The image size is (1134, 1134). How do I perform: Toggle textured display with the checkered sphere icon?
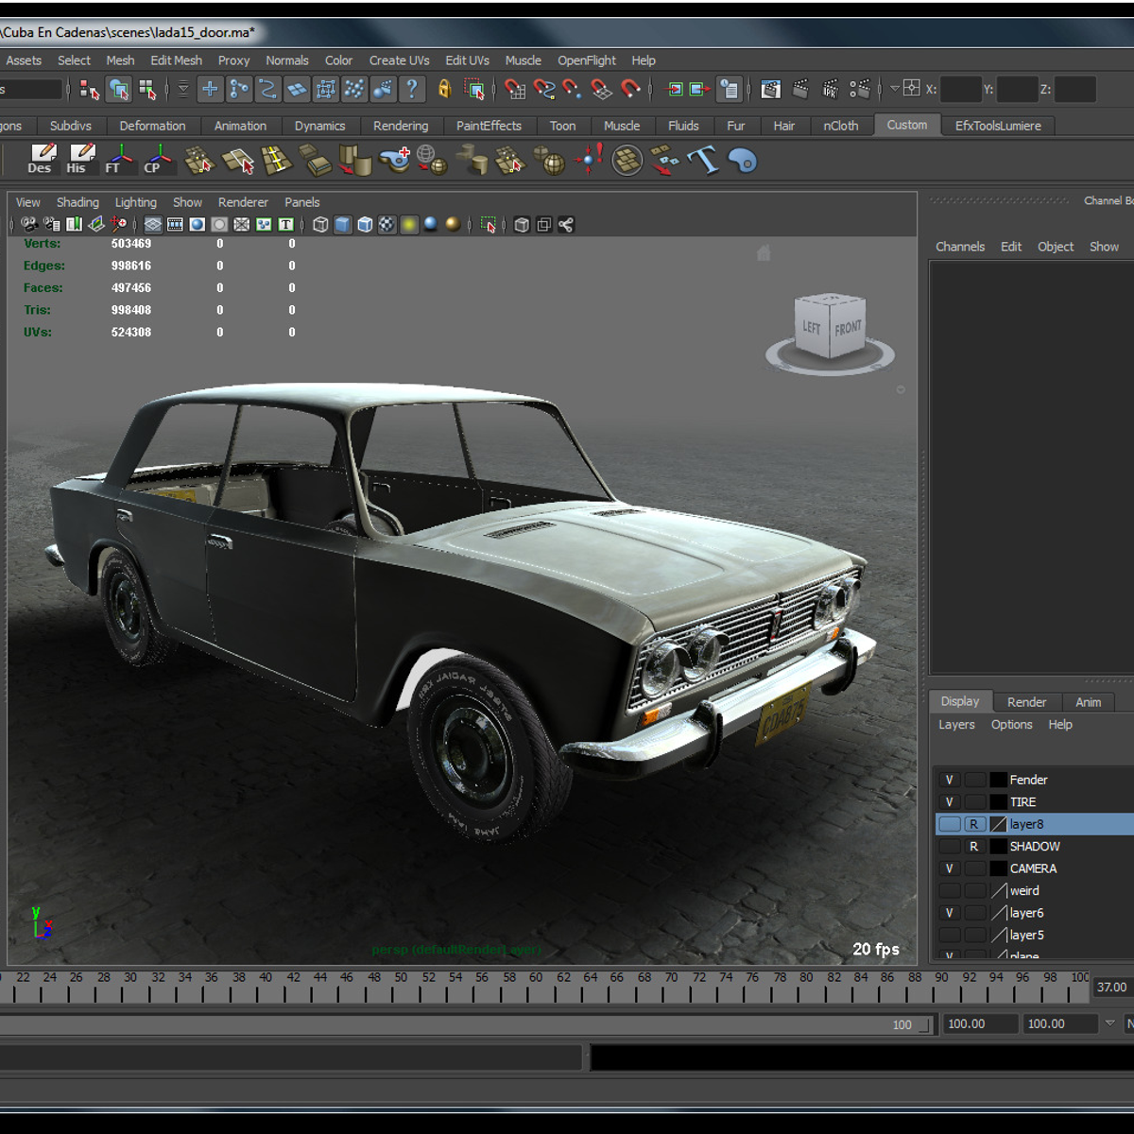[x=387, y=224]
